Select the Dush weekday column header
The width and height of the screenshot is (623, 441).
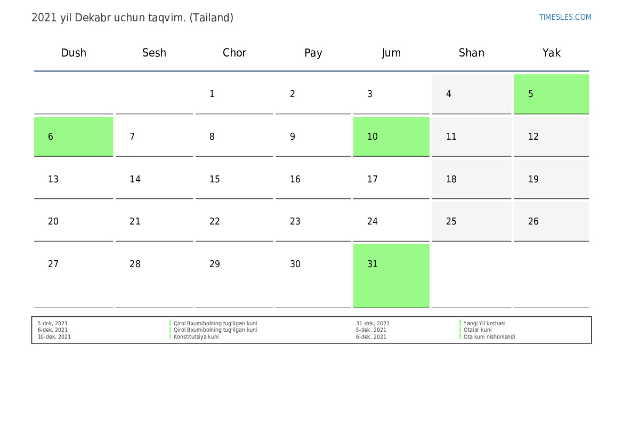pos(74,53)
